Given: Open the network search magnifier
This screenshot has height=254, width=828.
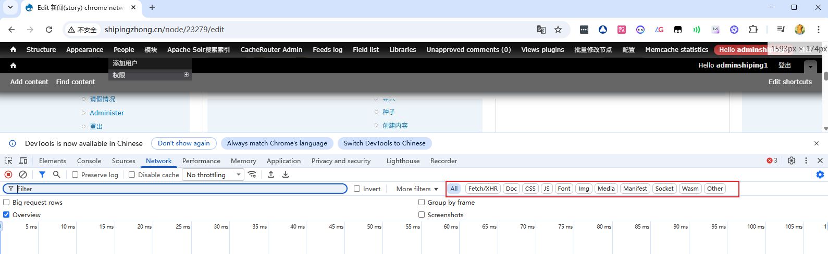Looking at the screenshot, I should click(57, 175).
